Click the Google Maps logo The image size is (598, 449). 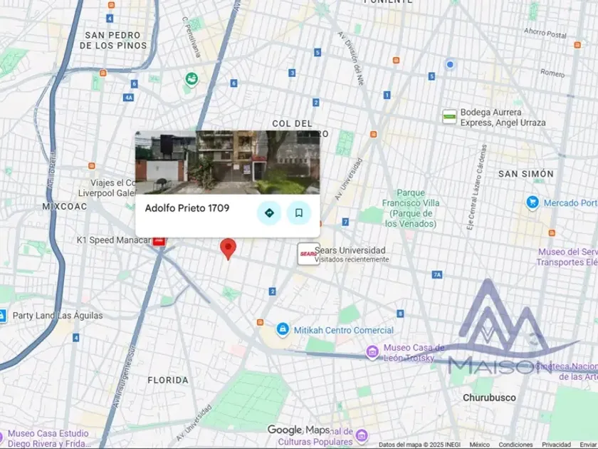(298, 430)
